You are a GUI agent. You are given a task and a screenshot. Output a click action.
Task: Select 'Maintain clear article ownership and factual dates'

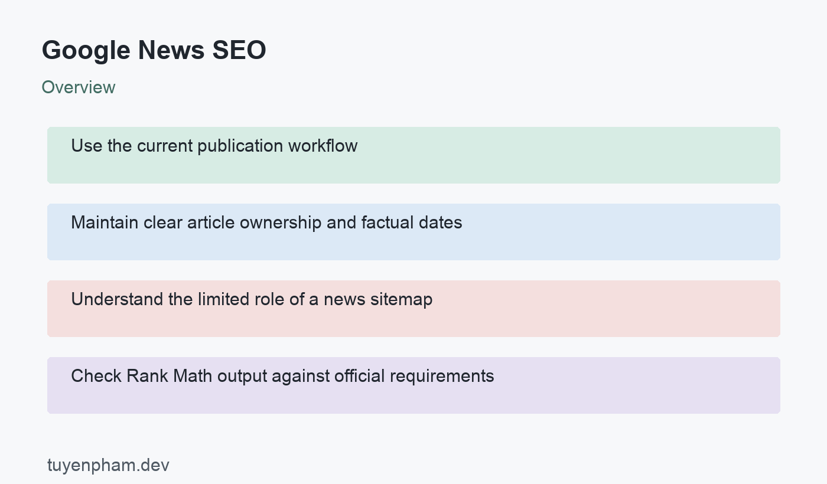[x=413, y=232]
